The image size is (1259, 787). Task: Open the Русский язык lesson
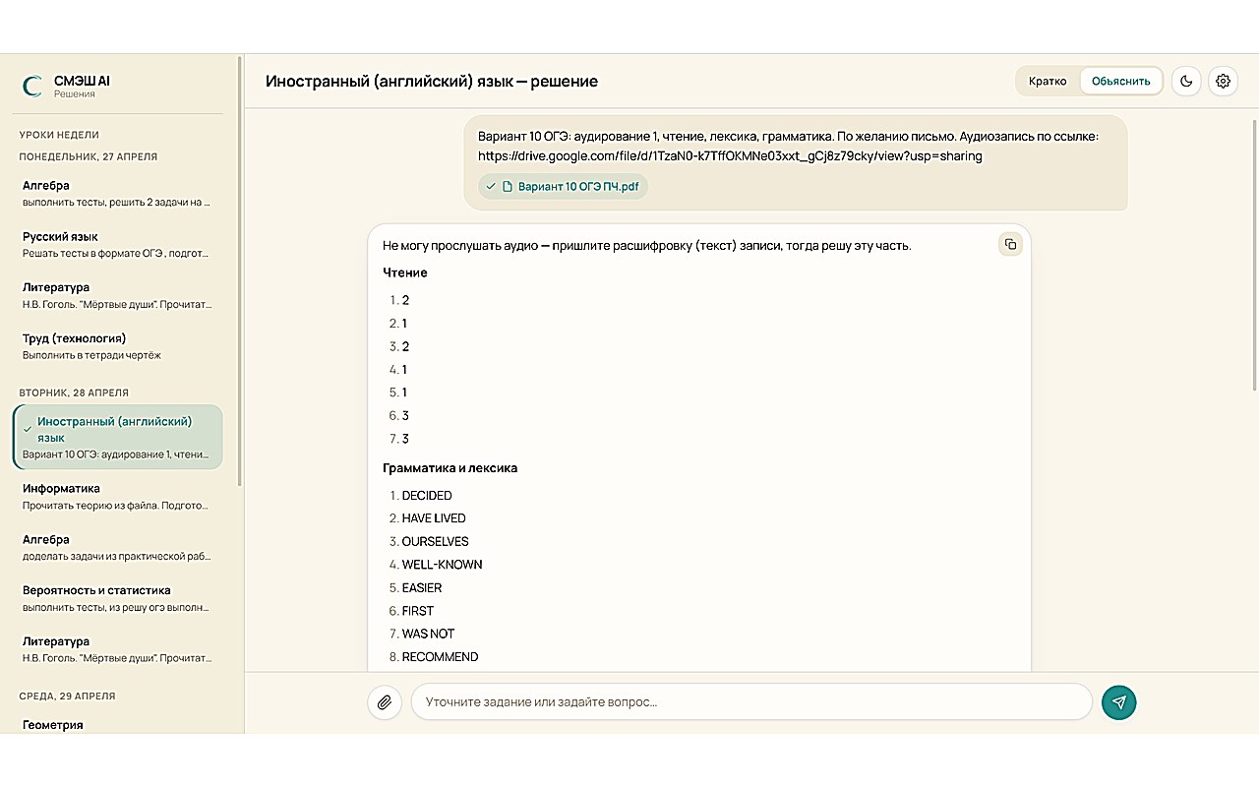[x=118, y=244]
